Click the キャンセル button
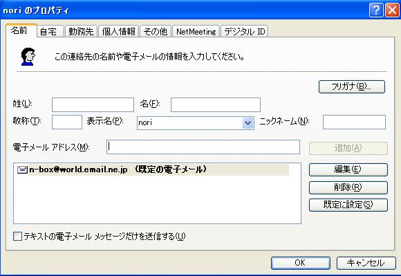This screenshot has width=401, height=276. pyautogui.click(x=366, y=263)
